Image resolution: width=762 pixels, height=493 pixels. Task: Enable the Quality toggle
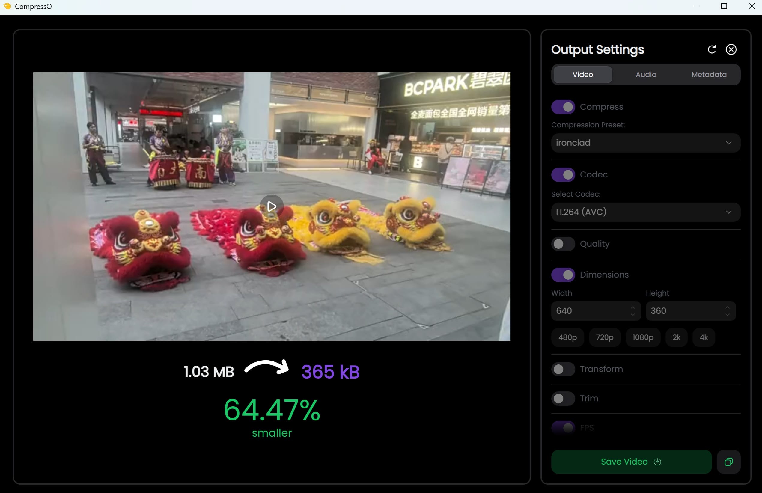(563, 244)
